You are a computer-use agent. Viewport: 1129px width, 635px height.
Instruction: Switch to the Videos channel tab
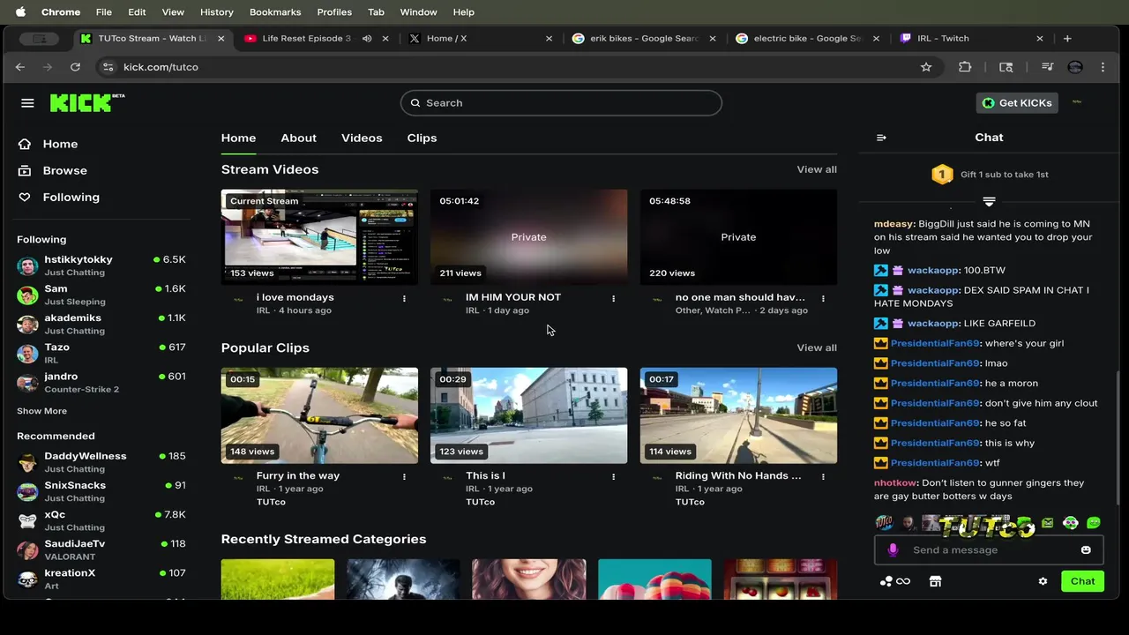tap(362, 138)
